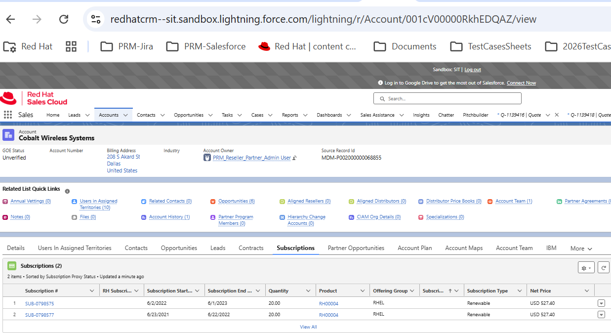The height and width of the screenshot is (333, 611).
Task: Click the Account History (1) link
Action: (x=169, y=217)
